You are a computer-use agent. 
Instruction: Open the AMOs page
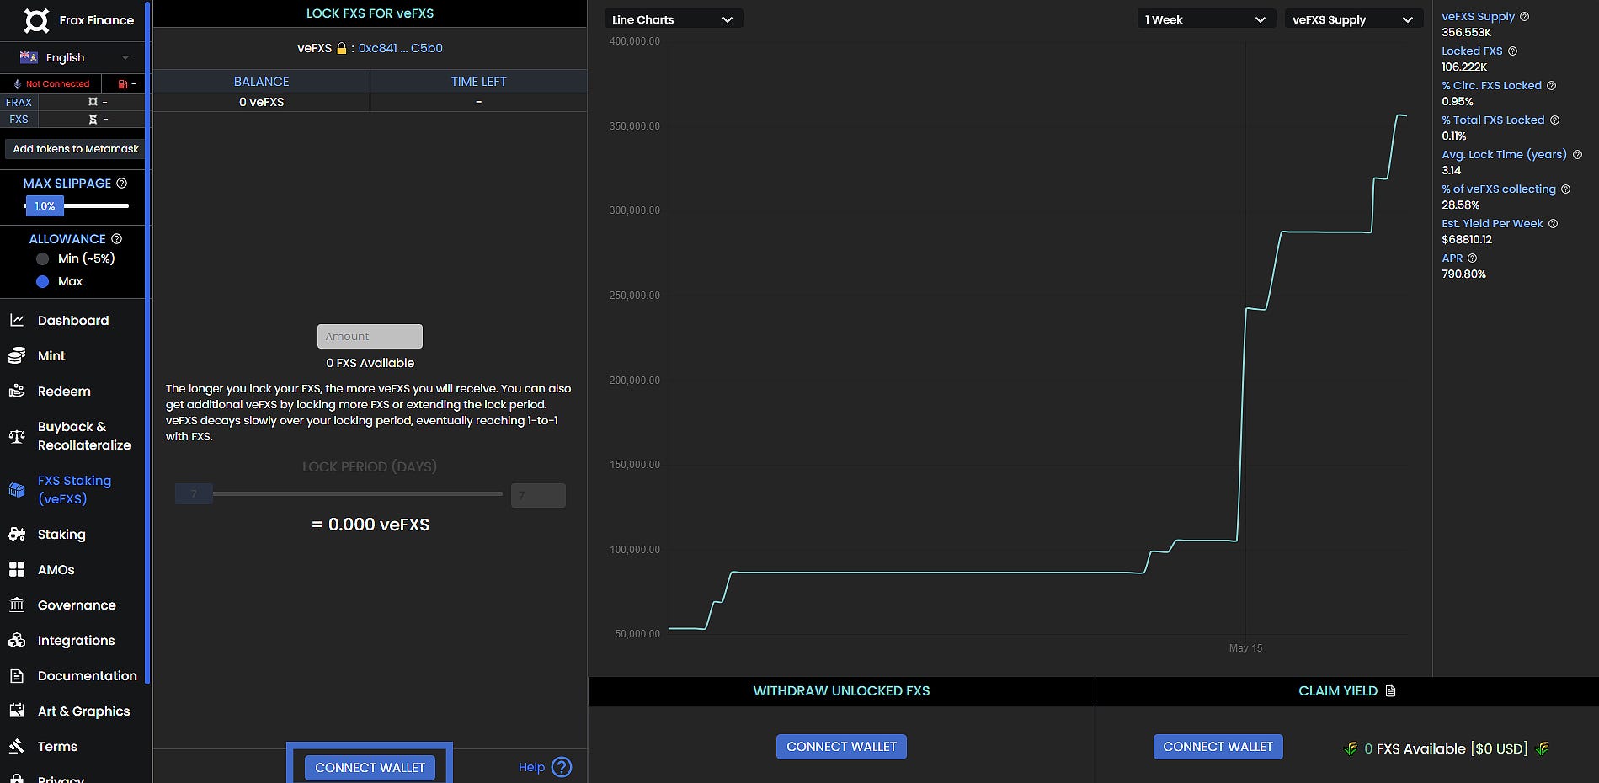click(56, 570)
